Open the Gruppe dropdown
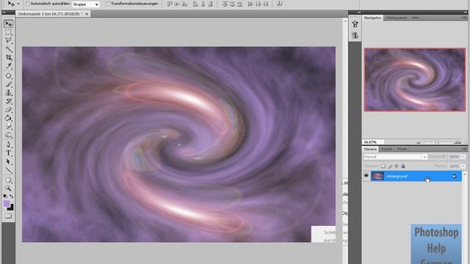 pyautogui.click(x=86, y=4)
